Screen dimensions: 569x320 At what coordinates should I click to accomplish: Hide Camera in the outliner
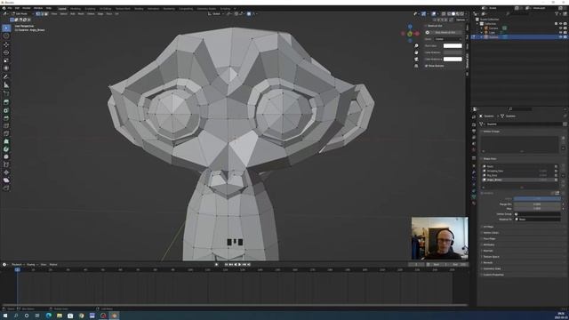click(560, 28)
